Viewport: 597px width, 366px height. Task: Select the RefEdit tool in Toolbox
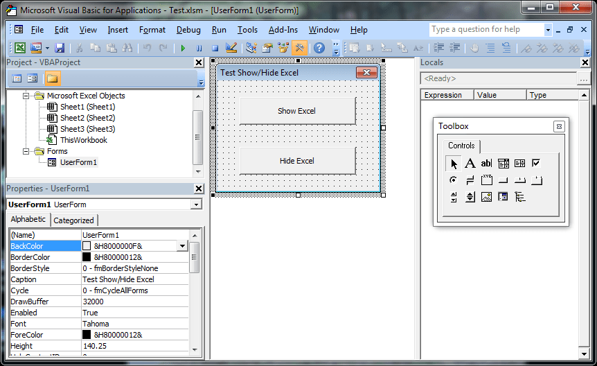tap(503, 197)
